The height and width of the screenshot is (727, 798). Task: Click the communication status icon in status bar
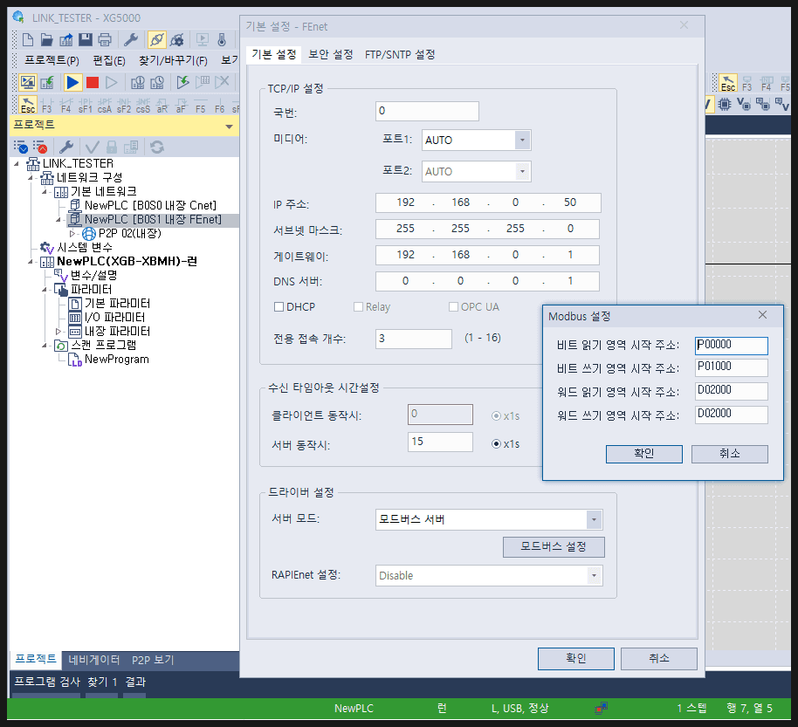pyautogui.click(x=602, y=708)
